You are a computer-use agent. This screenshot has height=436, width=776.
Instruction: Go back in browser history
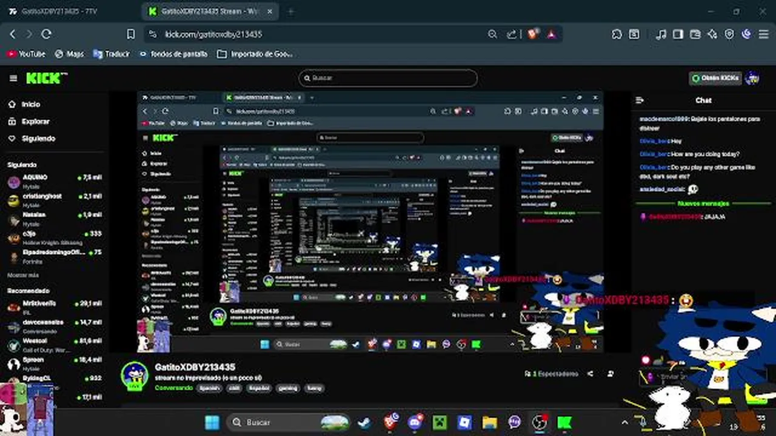point(13,35)
